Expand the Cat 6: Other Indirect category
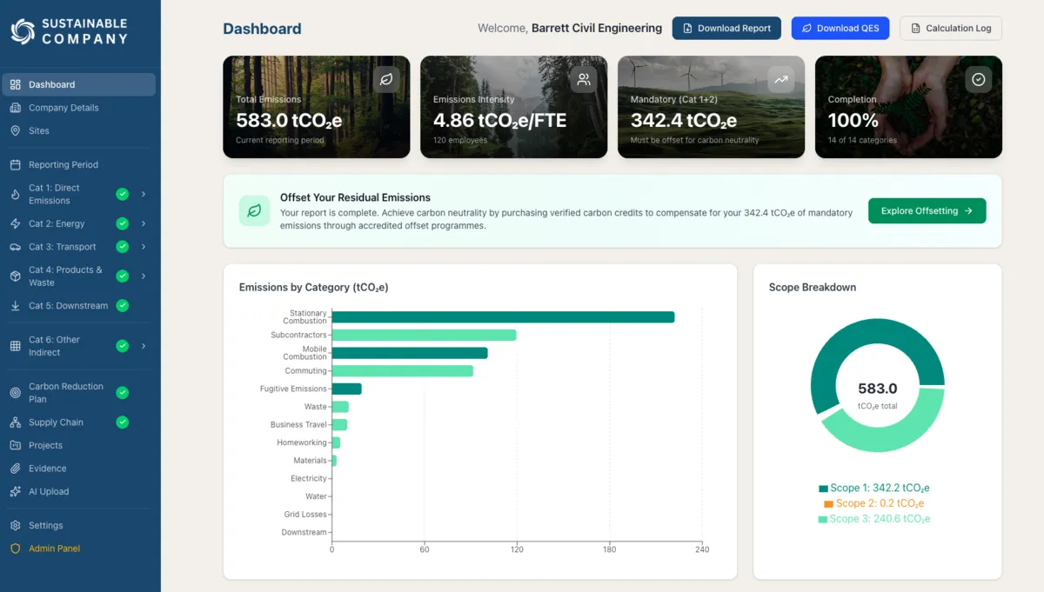This screenshot has width=1044, height=592. click(145, 346)
